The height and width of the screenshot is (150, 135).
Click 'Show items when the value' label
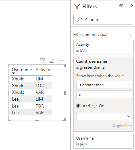pos(100,76)
